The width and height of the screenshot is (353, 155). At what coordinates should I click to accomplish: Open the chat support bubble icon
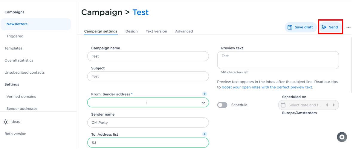tap(342, 137)
